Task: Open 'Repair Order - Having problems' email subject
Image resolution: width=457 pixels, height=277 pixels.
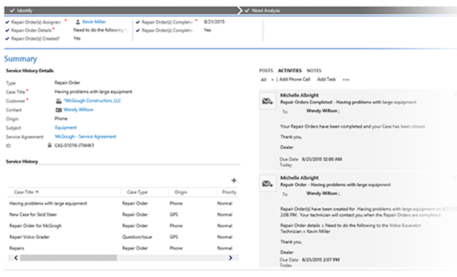Action: click(335, 185)
